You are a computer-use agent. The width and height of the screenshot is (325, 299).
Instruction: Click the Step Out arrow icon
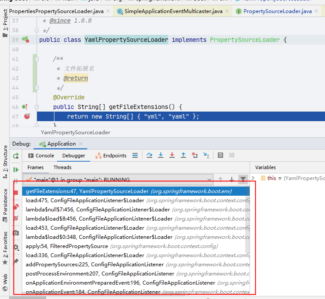pyautogui.click(x=183, y=155)
